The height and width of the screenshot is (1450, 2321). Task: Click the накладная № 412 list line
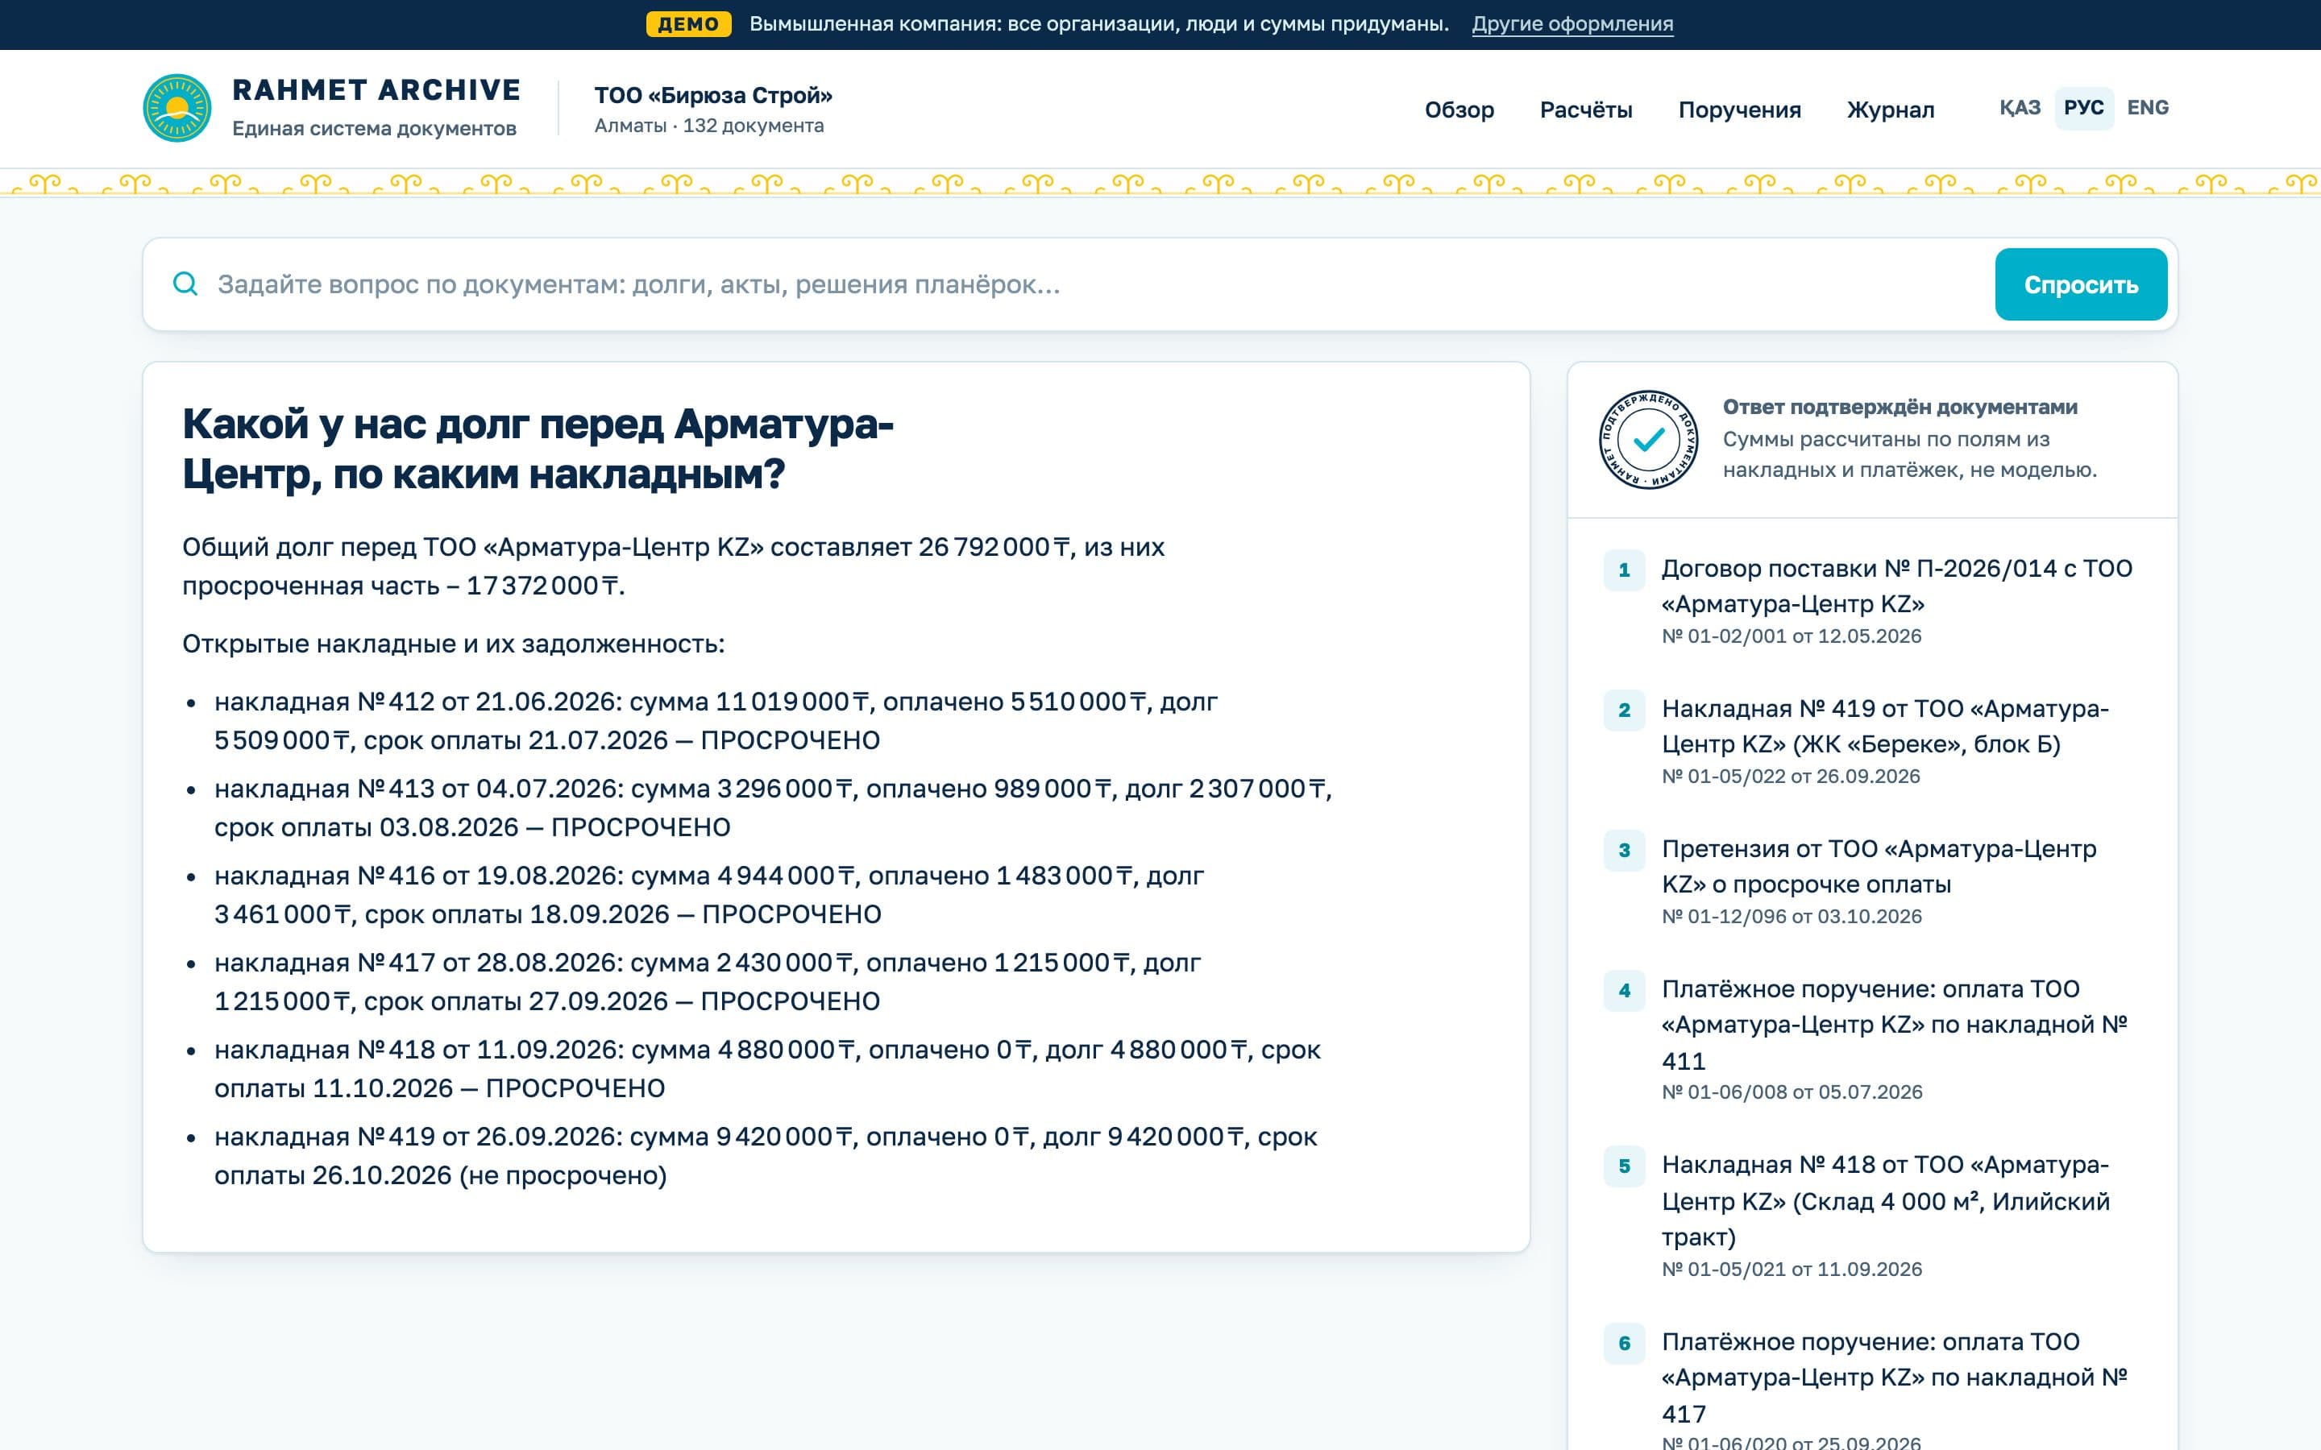(x=716, y=721)
